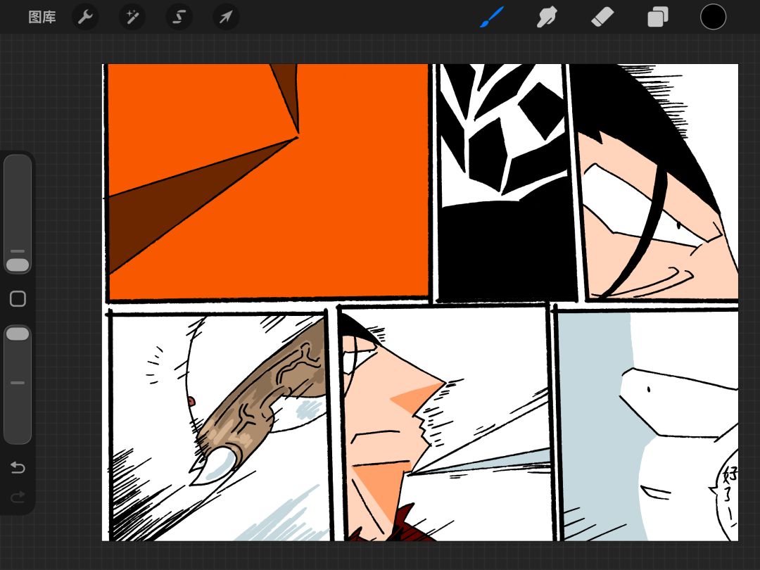Image resolution: width=760 pixels, height=570 pixels.
Task: Undo the last action
Action: tap(18, 467)
